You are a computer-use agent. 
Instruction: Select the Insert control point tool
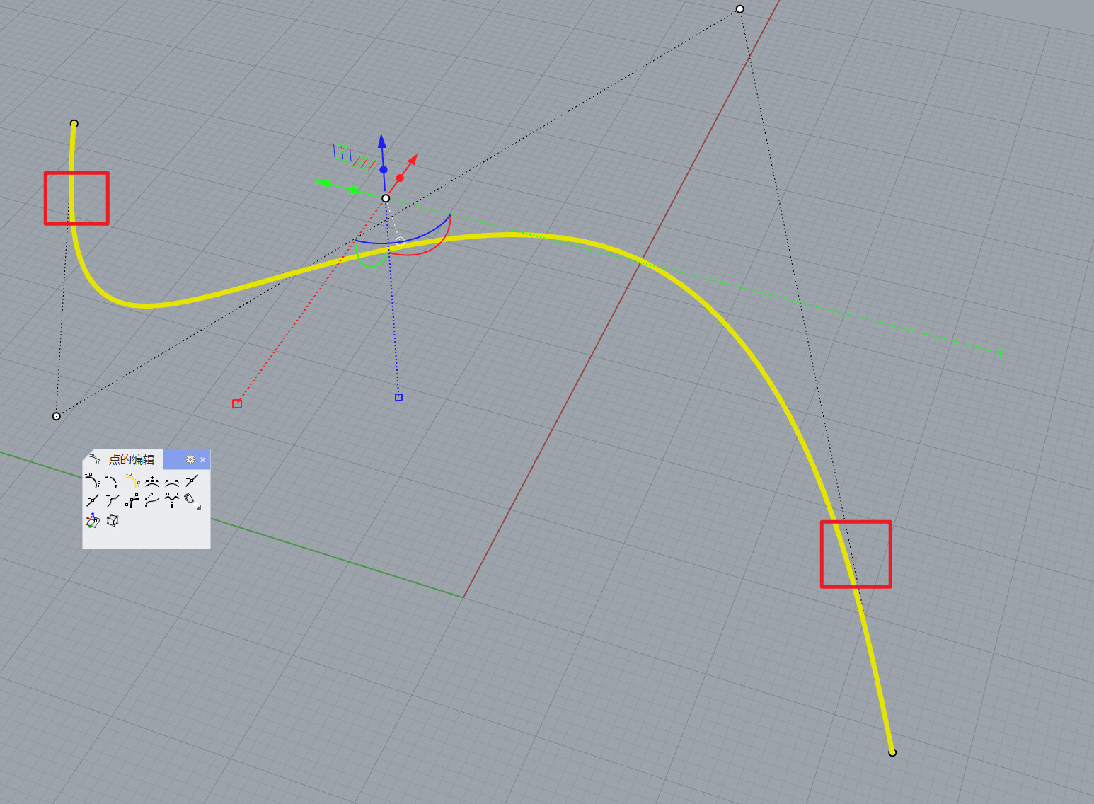(152, 481)
